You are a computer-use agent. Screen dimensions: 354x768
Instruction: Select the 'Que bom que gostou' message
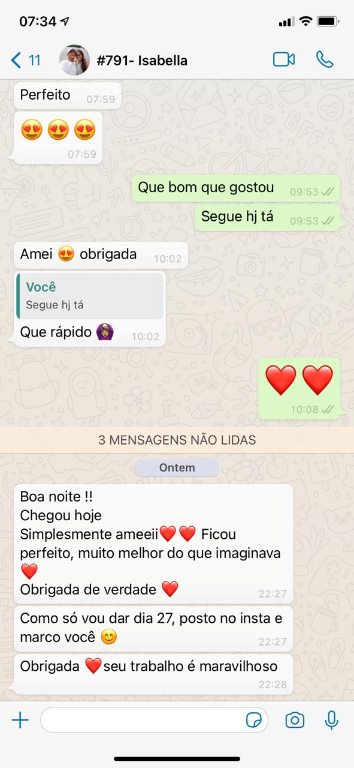tap(236, 189)
